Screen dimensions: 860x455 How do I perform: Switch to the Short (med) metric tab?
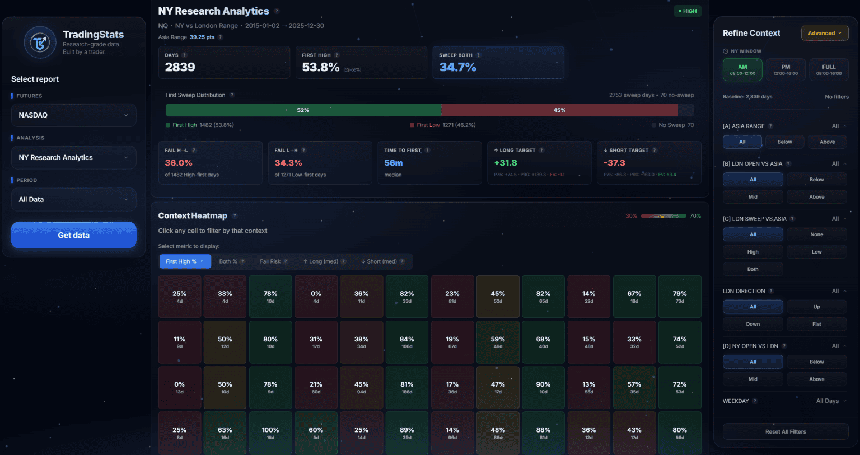[382, 261]
